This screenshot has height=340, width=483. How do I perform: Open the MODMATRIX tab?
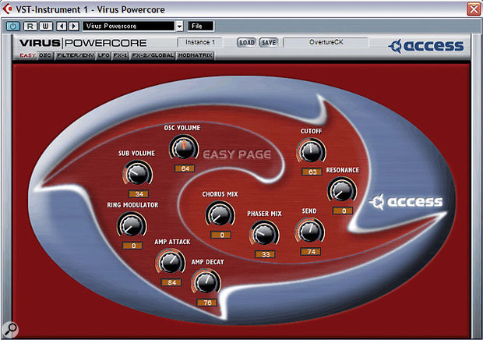(x=196, y=55)
